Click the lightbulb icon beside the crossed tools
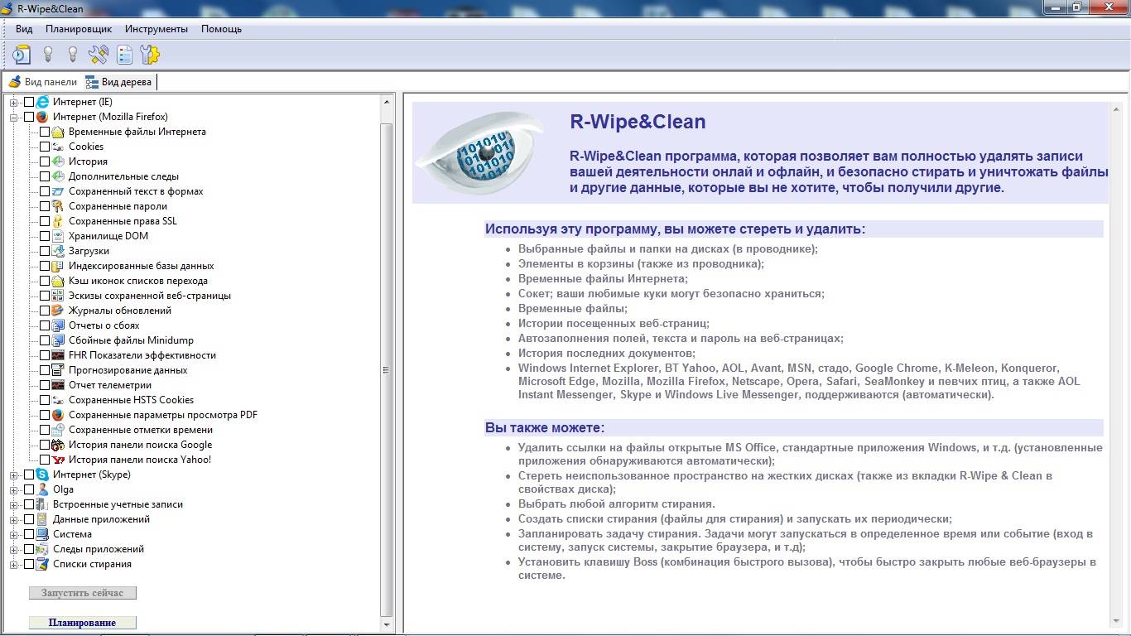Image resolution: width=1131 pixels, height=636 pixels. (x=73, y=55)
